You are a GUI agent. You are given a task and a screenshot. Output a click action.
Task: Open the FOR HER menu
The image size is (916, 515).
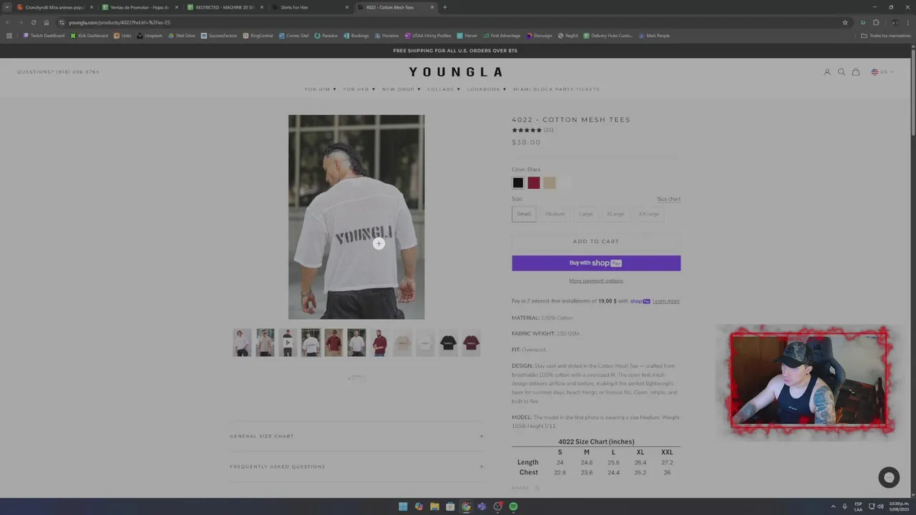pyautogui.click(x=359, y=89)
